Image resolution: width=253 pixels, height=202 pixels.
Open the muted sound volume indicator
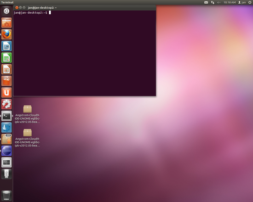pos(219,2)
